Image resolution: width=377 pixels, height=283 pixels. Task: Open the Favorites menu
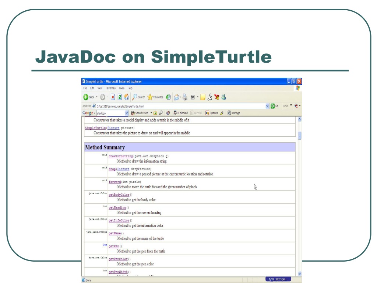click(110, 88)
